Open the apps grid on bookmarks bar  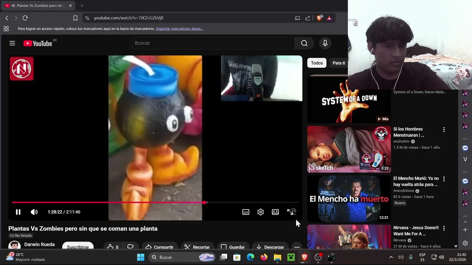[x=6, y=28]
